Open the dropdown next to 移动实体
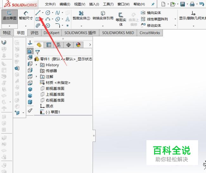The image size is (206, 173). tap(175, 25)
